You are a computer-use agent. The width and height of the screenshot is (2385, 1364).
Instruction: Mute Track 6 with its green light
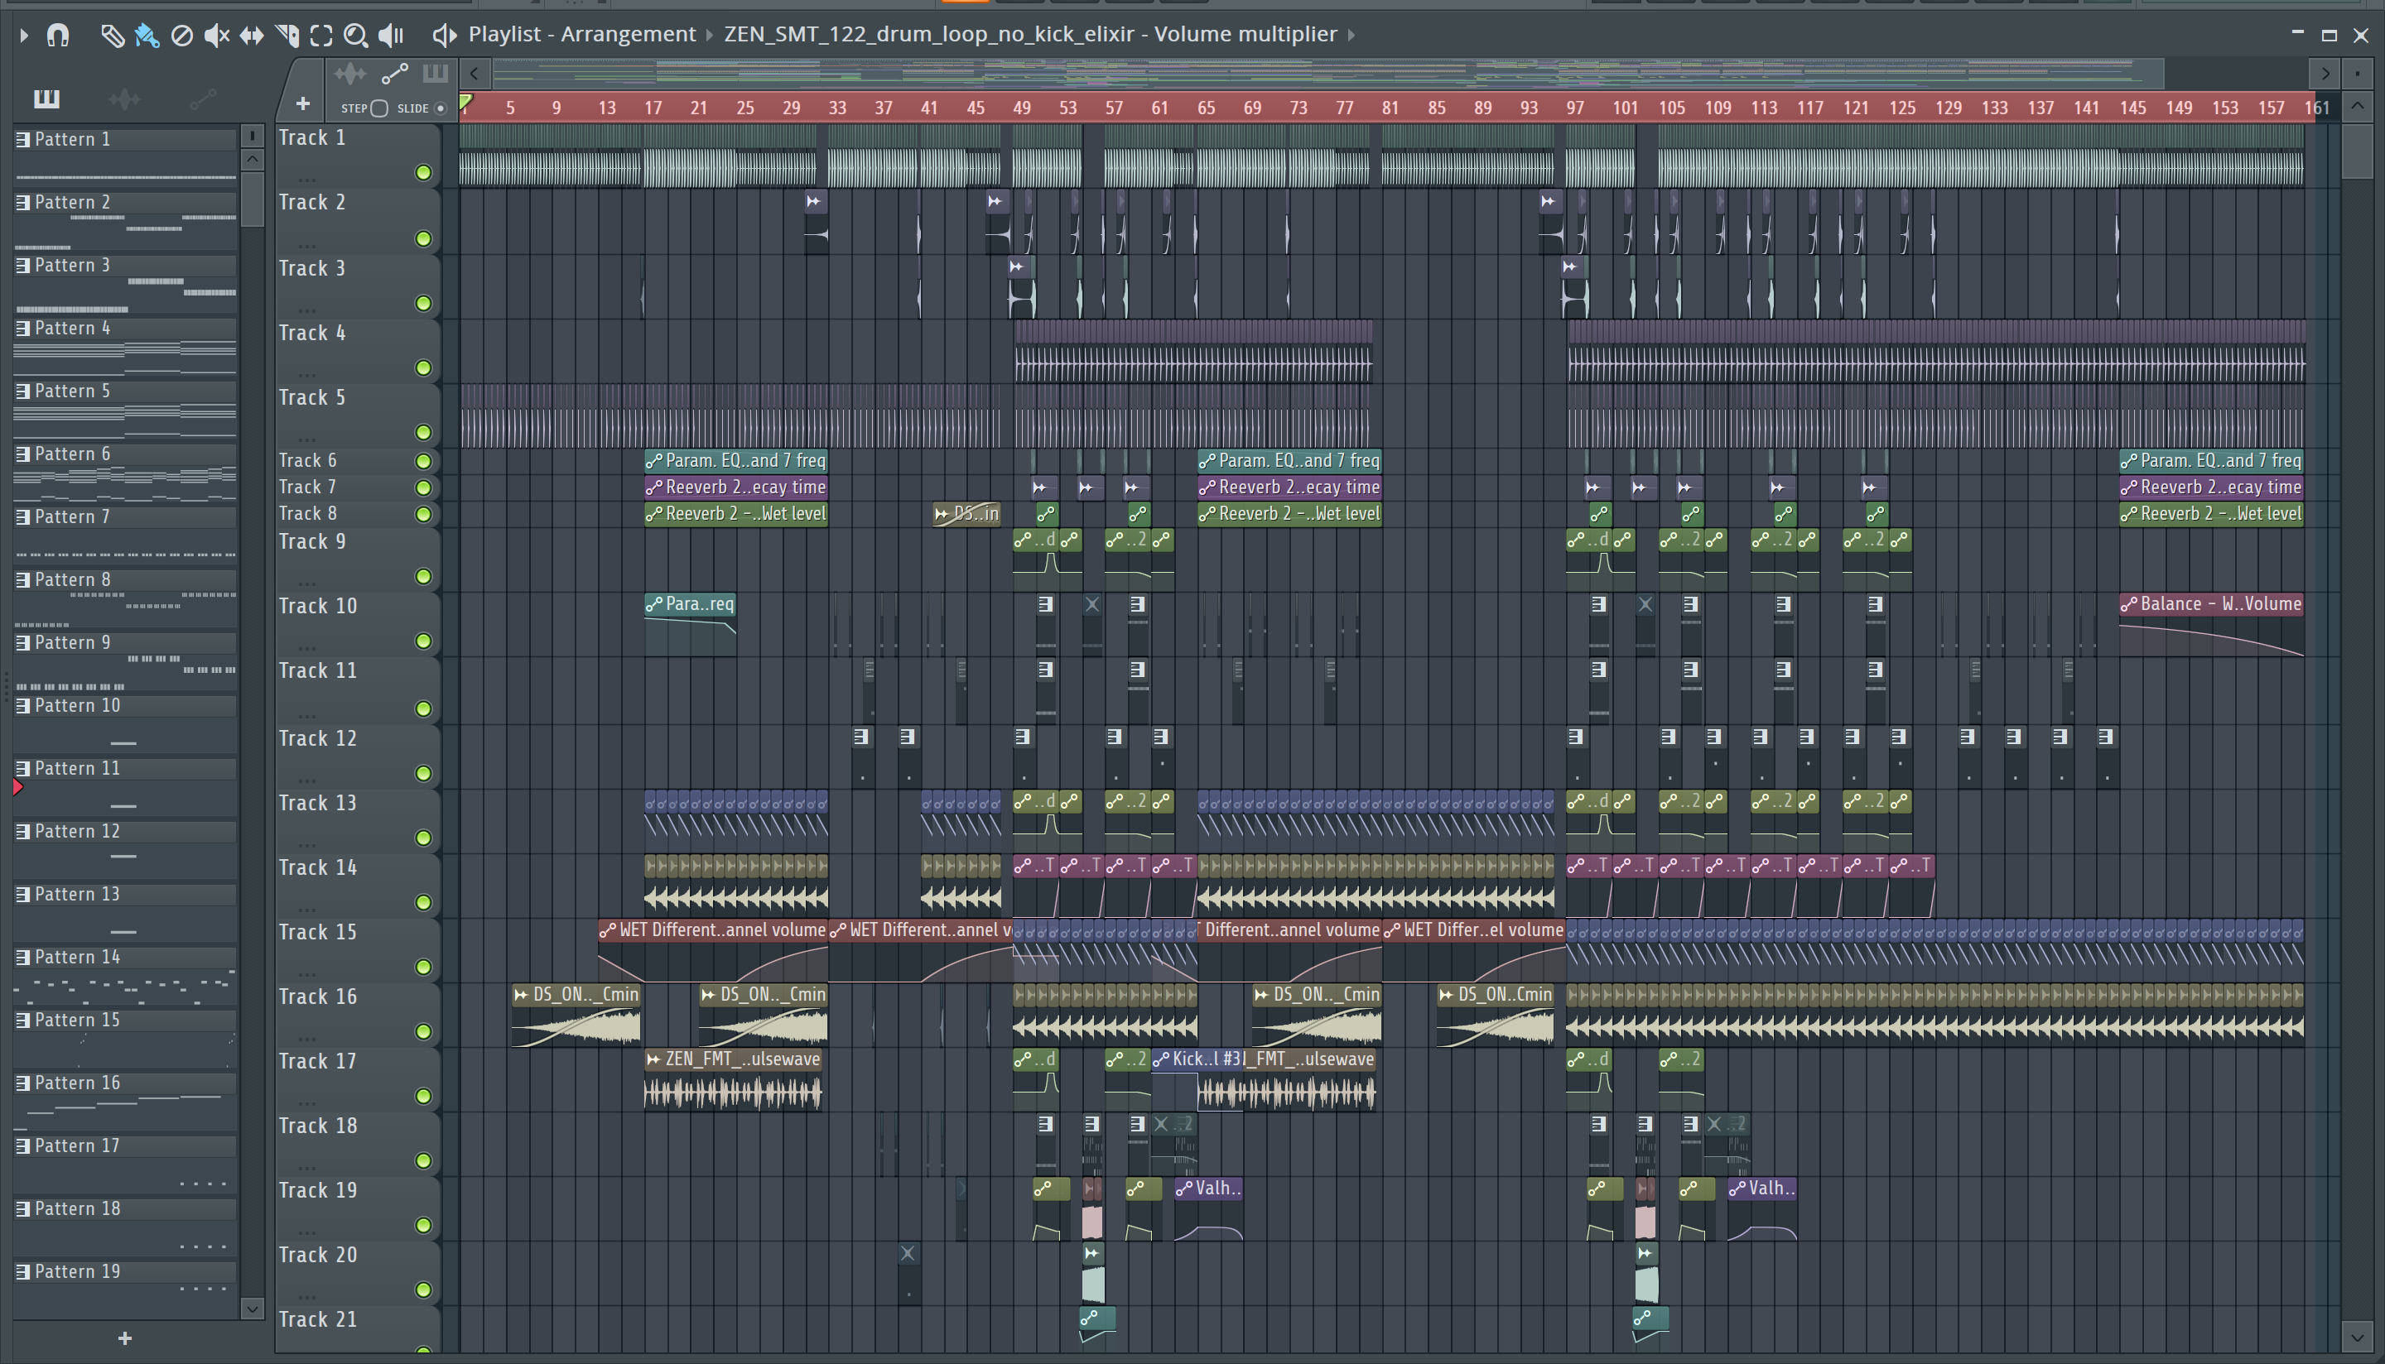(423, 461)
